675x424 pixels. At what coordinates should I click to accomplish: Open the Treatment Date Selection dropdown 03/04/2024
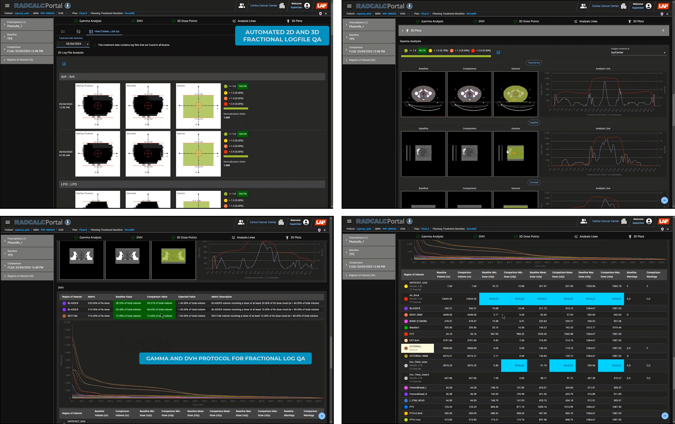74,44
